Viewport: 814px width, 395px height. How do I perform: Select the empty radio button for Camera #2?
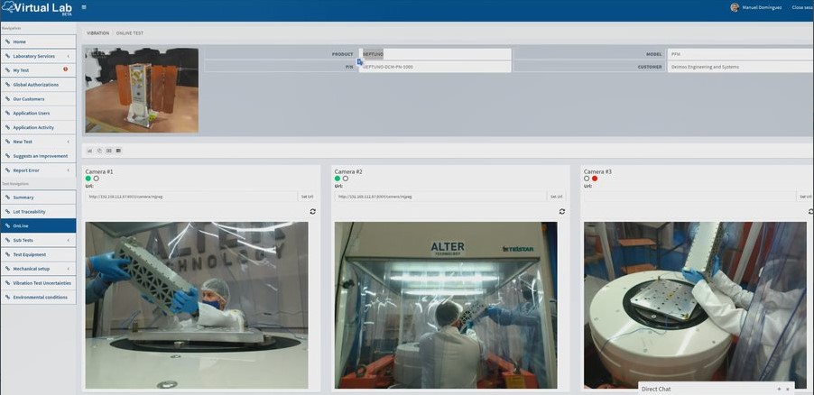[x=346, y=179]
